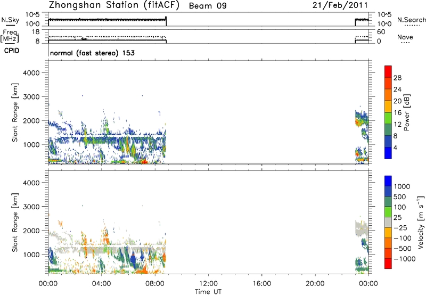Click the 12:00 time tick label
The width and height of the screenshot is (426, 295).
click(x=208, y=284)
